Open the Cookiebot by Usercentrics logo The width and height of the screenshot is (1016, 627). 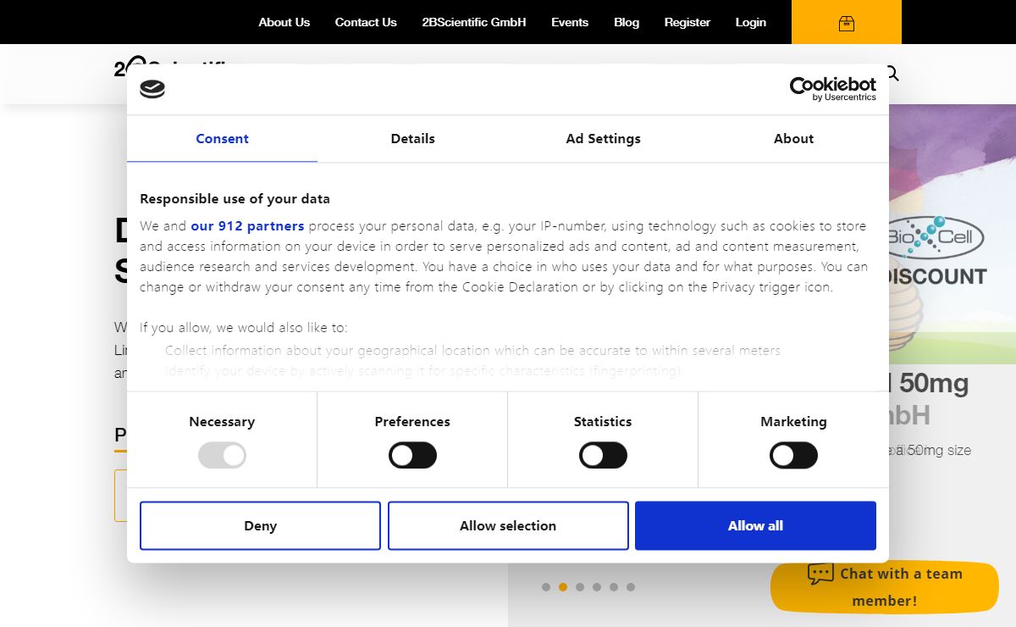[x=833, y=89]
